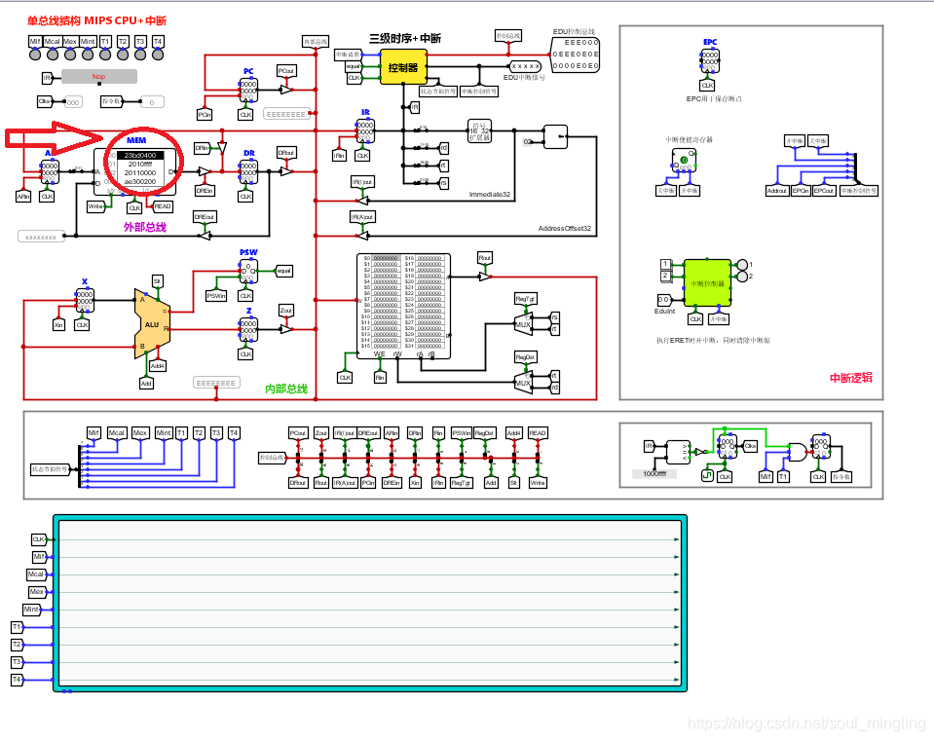Click the interrupt-enable D flip-flop

(684, 161)
